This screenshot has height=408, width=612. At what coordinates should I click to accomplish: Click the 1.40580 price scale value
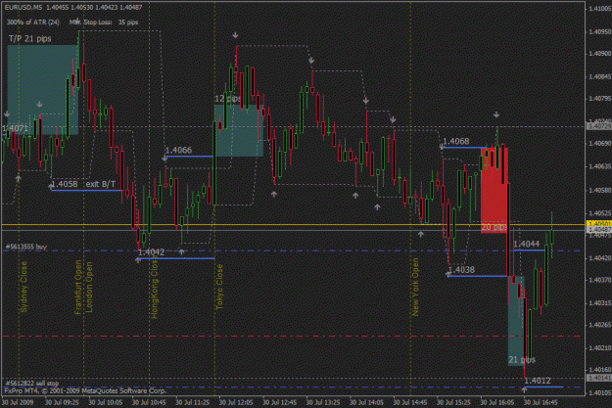coord(600,191)
